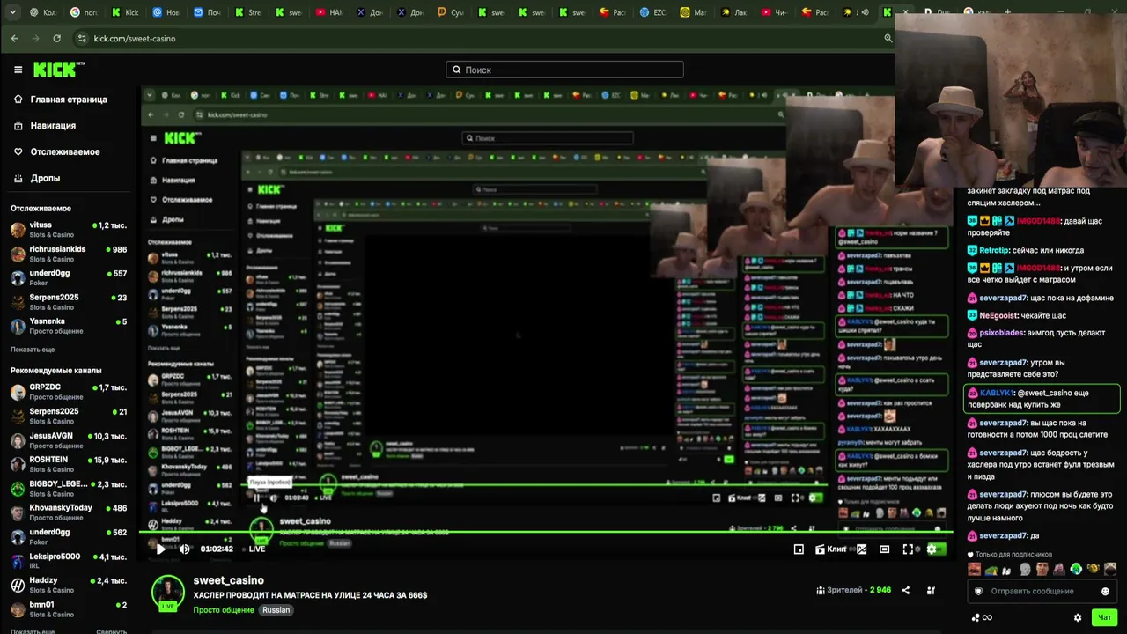Open ROSHTEIN recommended channel
The image size is (1127, 634).
pyautogui.click(x=69, y=464)
